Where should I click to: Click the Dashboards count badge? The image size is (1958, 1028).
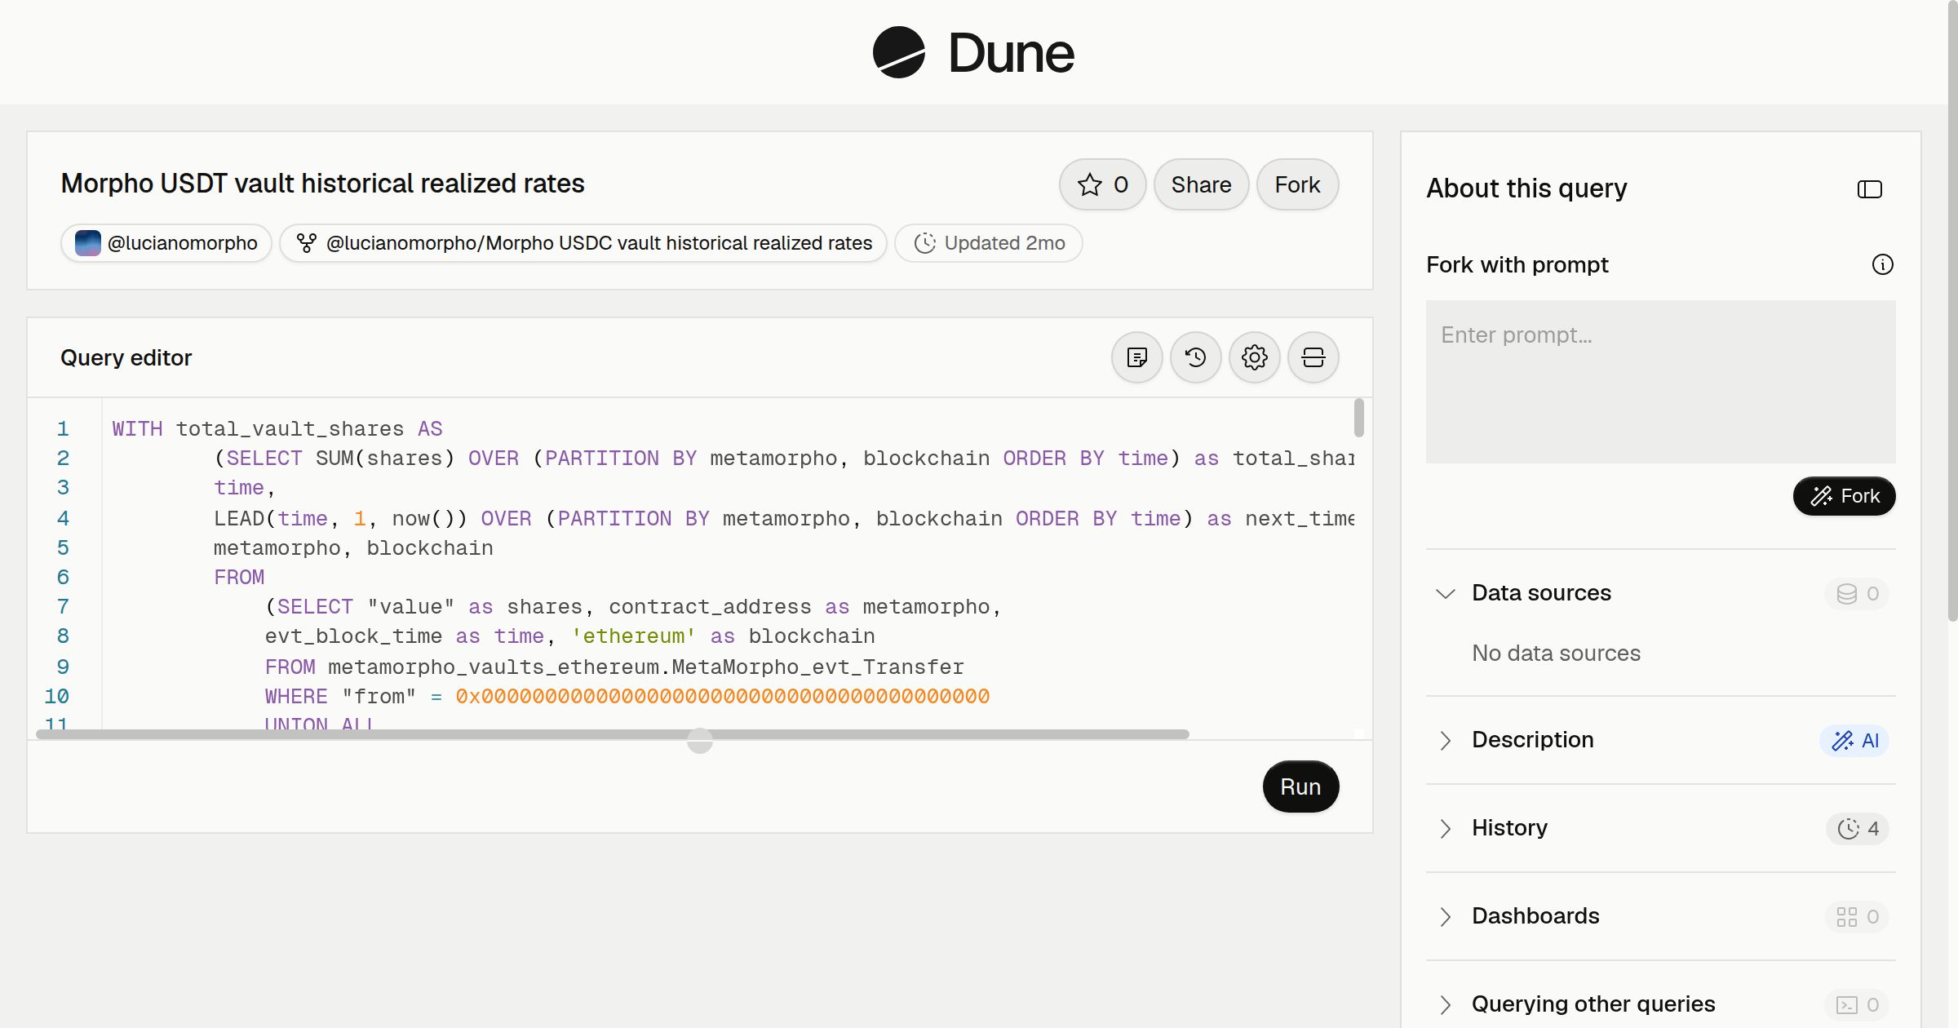point(1858,916)
